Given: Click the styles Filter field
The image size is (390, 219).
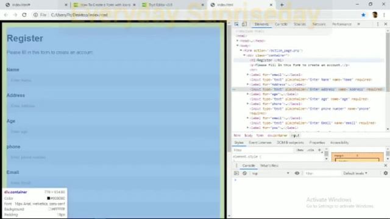Looking at the screenshot, I should [x=263, y=150].
